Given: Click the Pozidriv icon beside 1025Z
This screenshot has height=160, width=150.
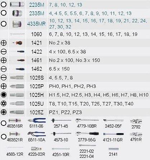Looking at the screenshot, I should (4, 112).
